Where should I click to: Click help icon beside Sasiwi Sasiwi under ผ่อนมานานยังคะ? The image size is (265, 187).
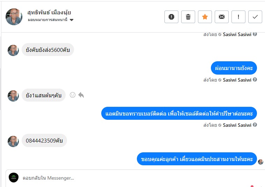click(255, 80)
